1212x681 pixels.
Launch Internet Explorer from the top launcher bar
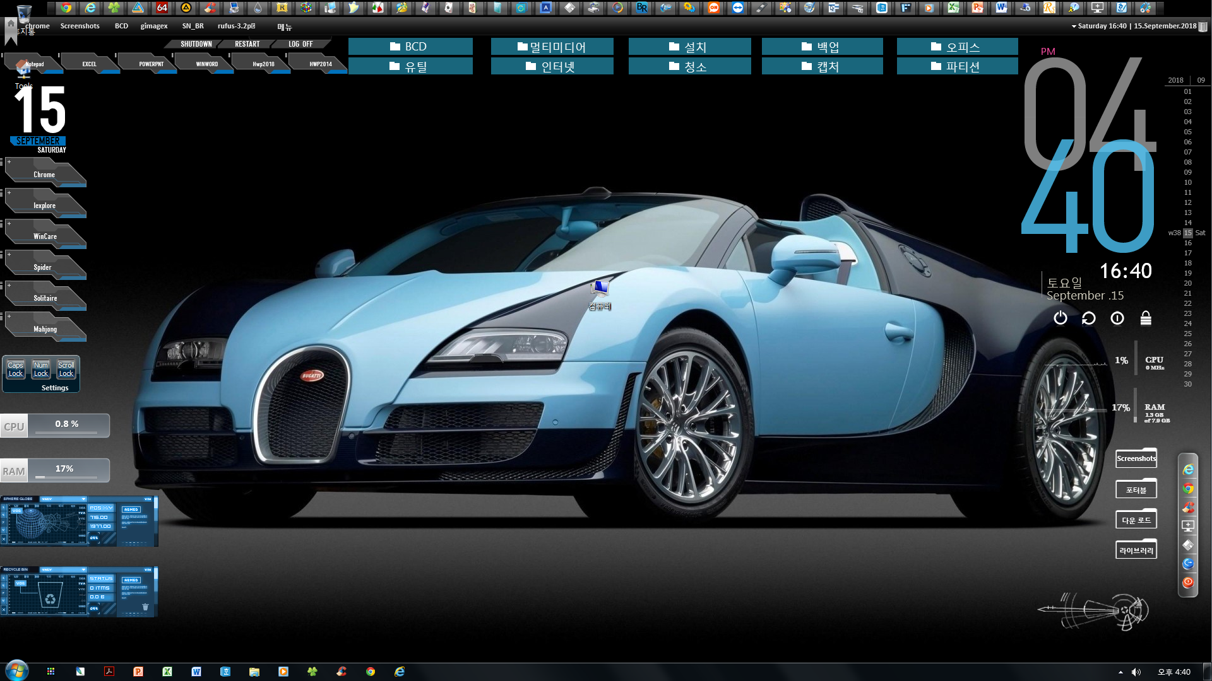click(x=90, y=8)
